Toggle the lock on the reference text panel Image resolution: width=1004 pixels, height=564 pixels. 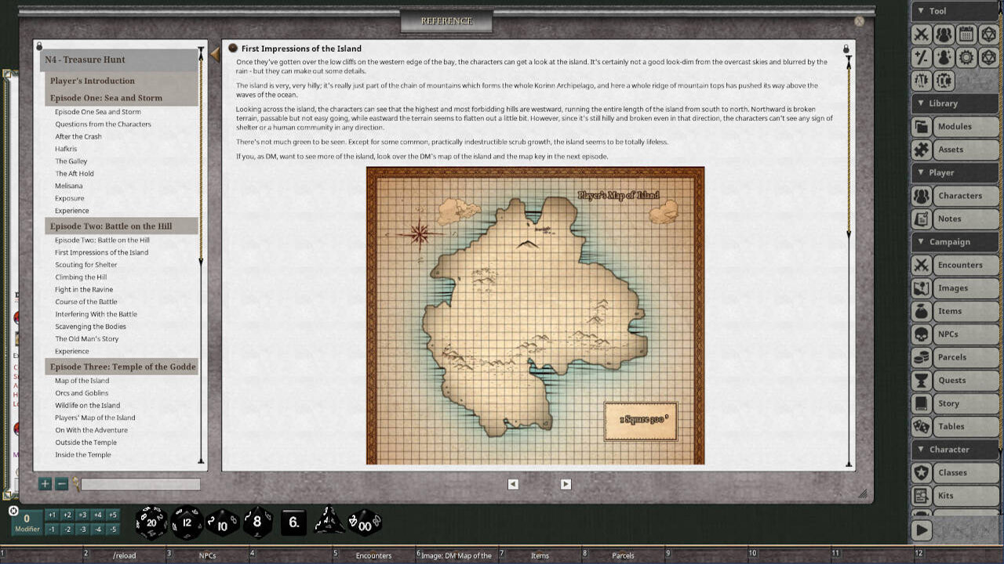844,47
